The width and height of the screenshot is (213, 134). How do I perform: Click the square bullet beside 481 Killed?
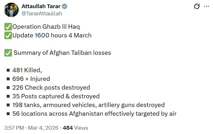pyautogui.click(x=8, y=70)
